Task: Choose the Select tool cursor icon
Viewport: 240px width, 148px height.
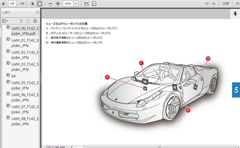Action: coord(32,3)
